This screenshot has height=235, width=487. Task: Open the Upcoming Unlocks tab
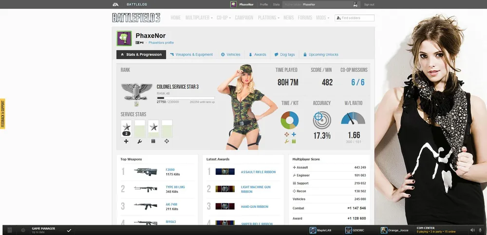point(320,54)
